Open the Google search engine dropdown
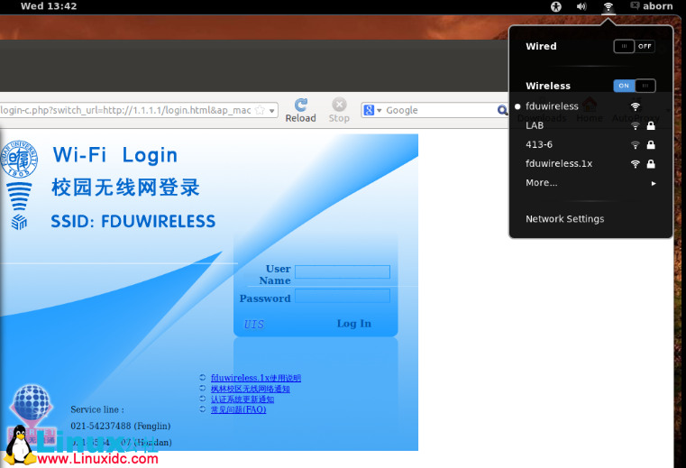The image size is (686, 468). pyautogui.click(x=371, y=110)
